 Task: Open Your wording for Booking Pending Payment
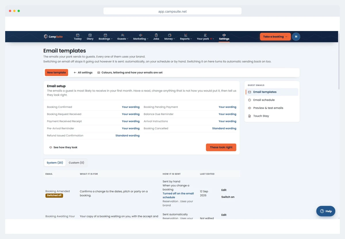(227, 107)
